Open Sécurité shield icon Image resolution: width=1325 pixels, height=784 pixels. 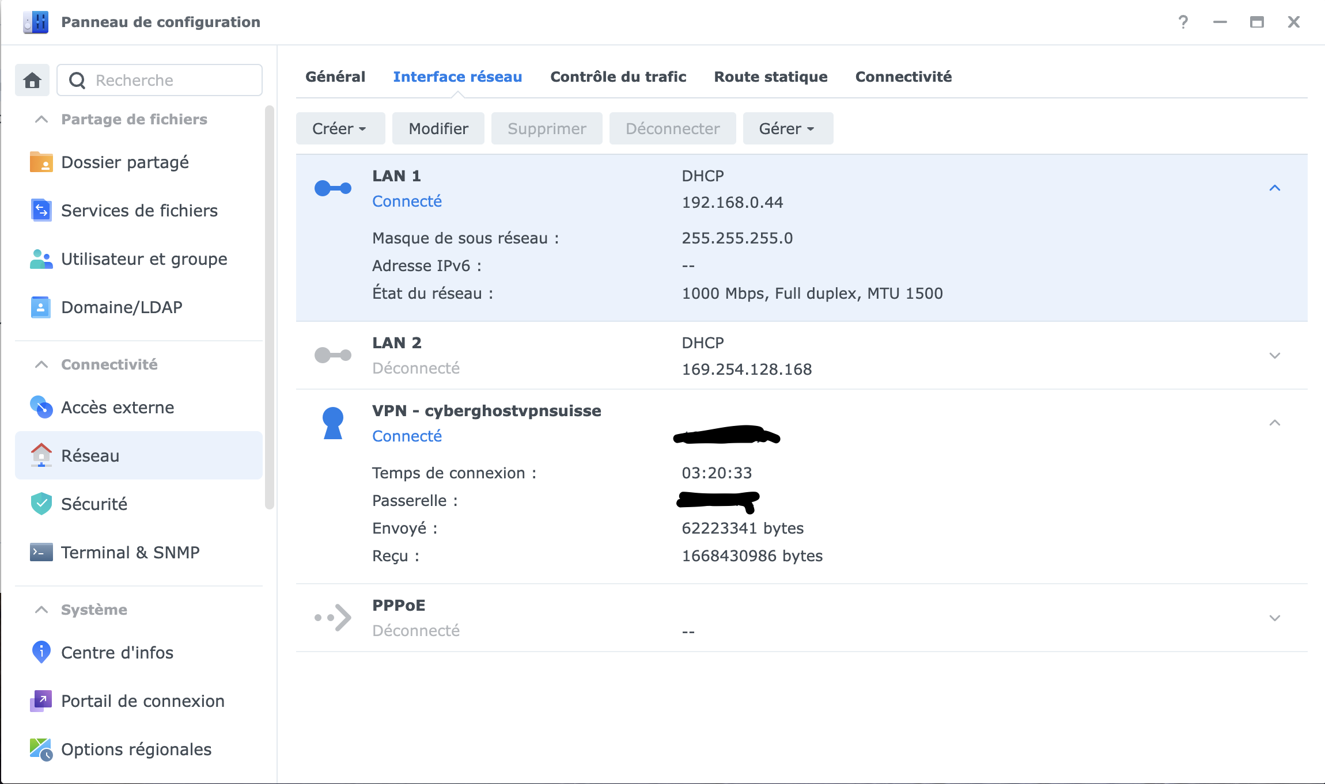coord(41,504)
